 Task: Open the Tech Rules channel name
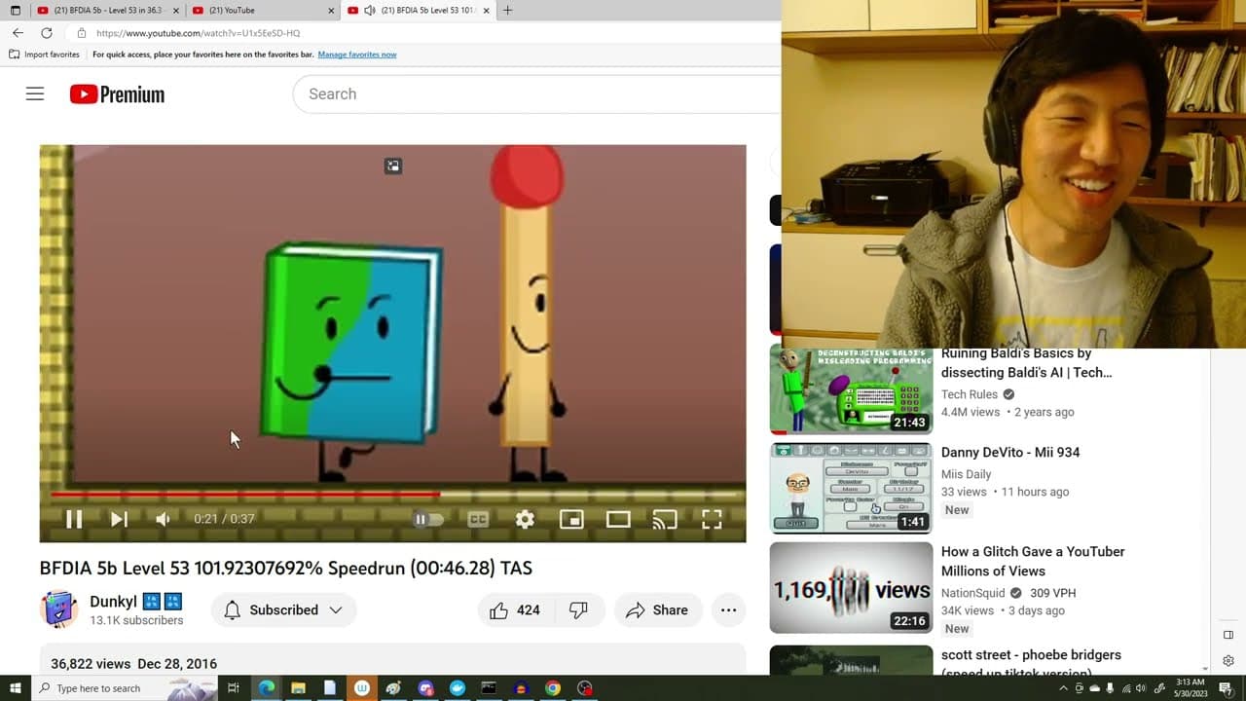point(970,394)
